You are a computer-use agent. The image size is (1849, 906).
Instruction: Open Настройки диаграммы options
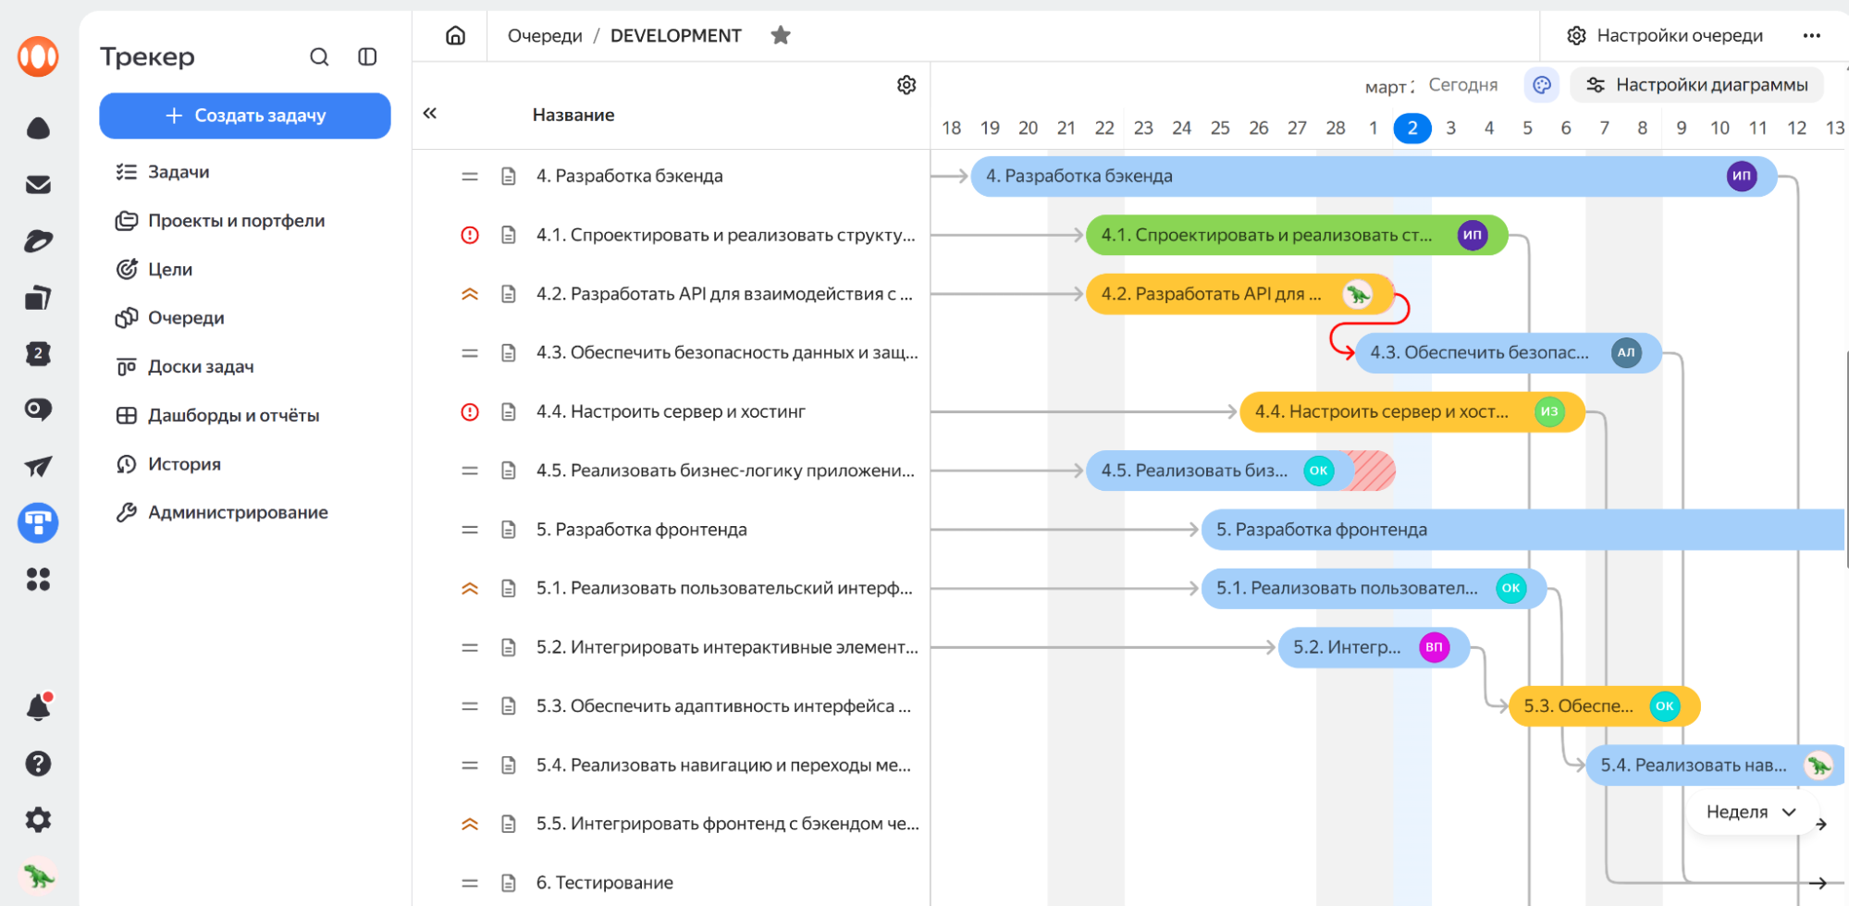tap(1697, 85)
